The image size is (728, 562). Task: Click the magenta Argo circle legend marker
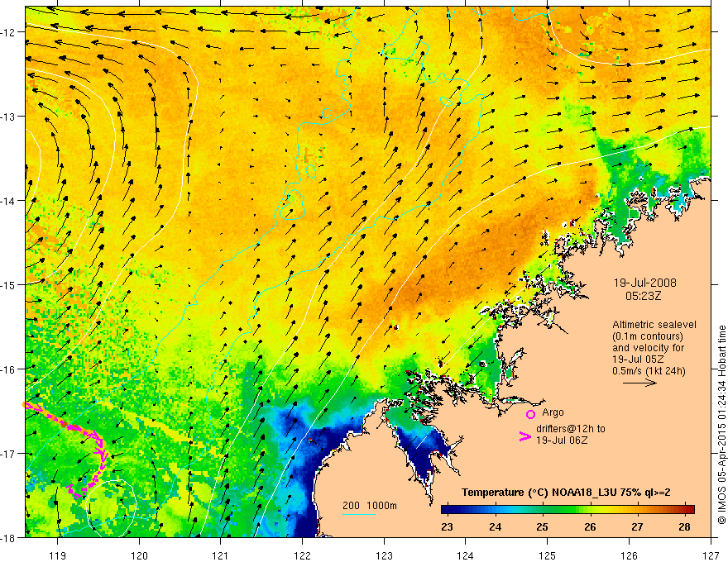(530, 414)
